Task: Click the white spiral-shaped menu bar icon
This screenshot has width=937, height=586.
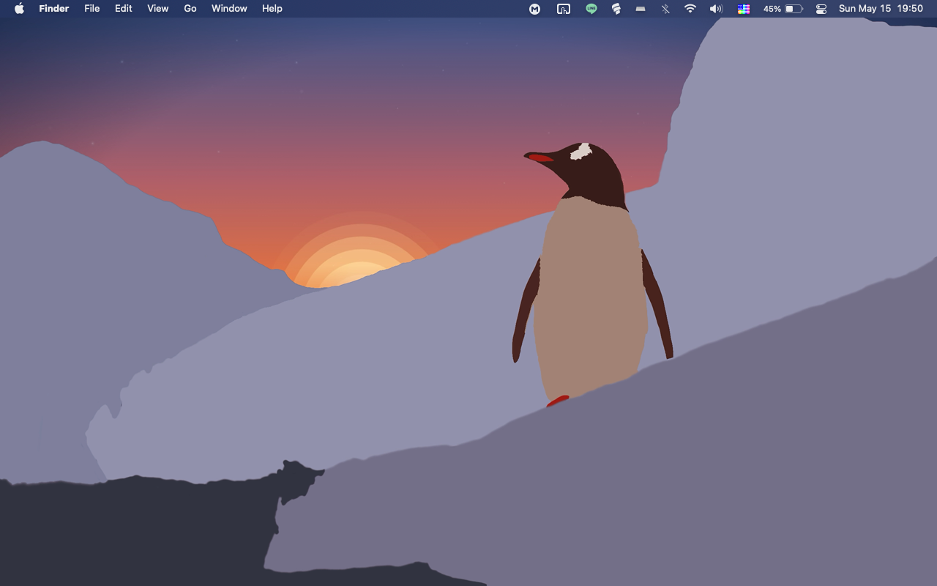Action: pyautogui.click(x=616, y=9)
